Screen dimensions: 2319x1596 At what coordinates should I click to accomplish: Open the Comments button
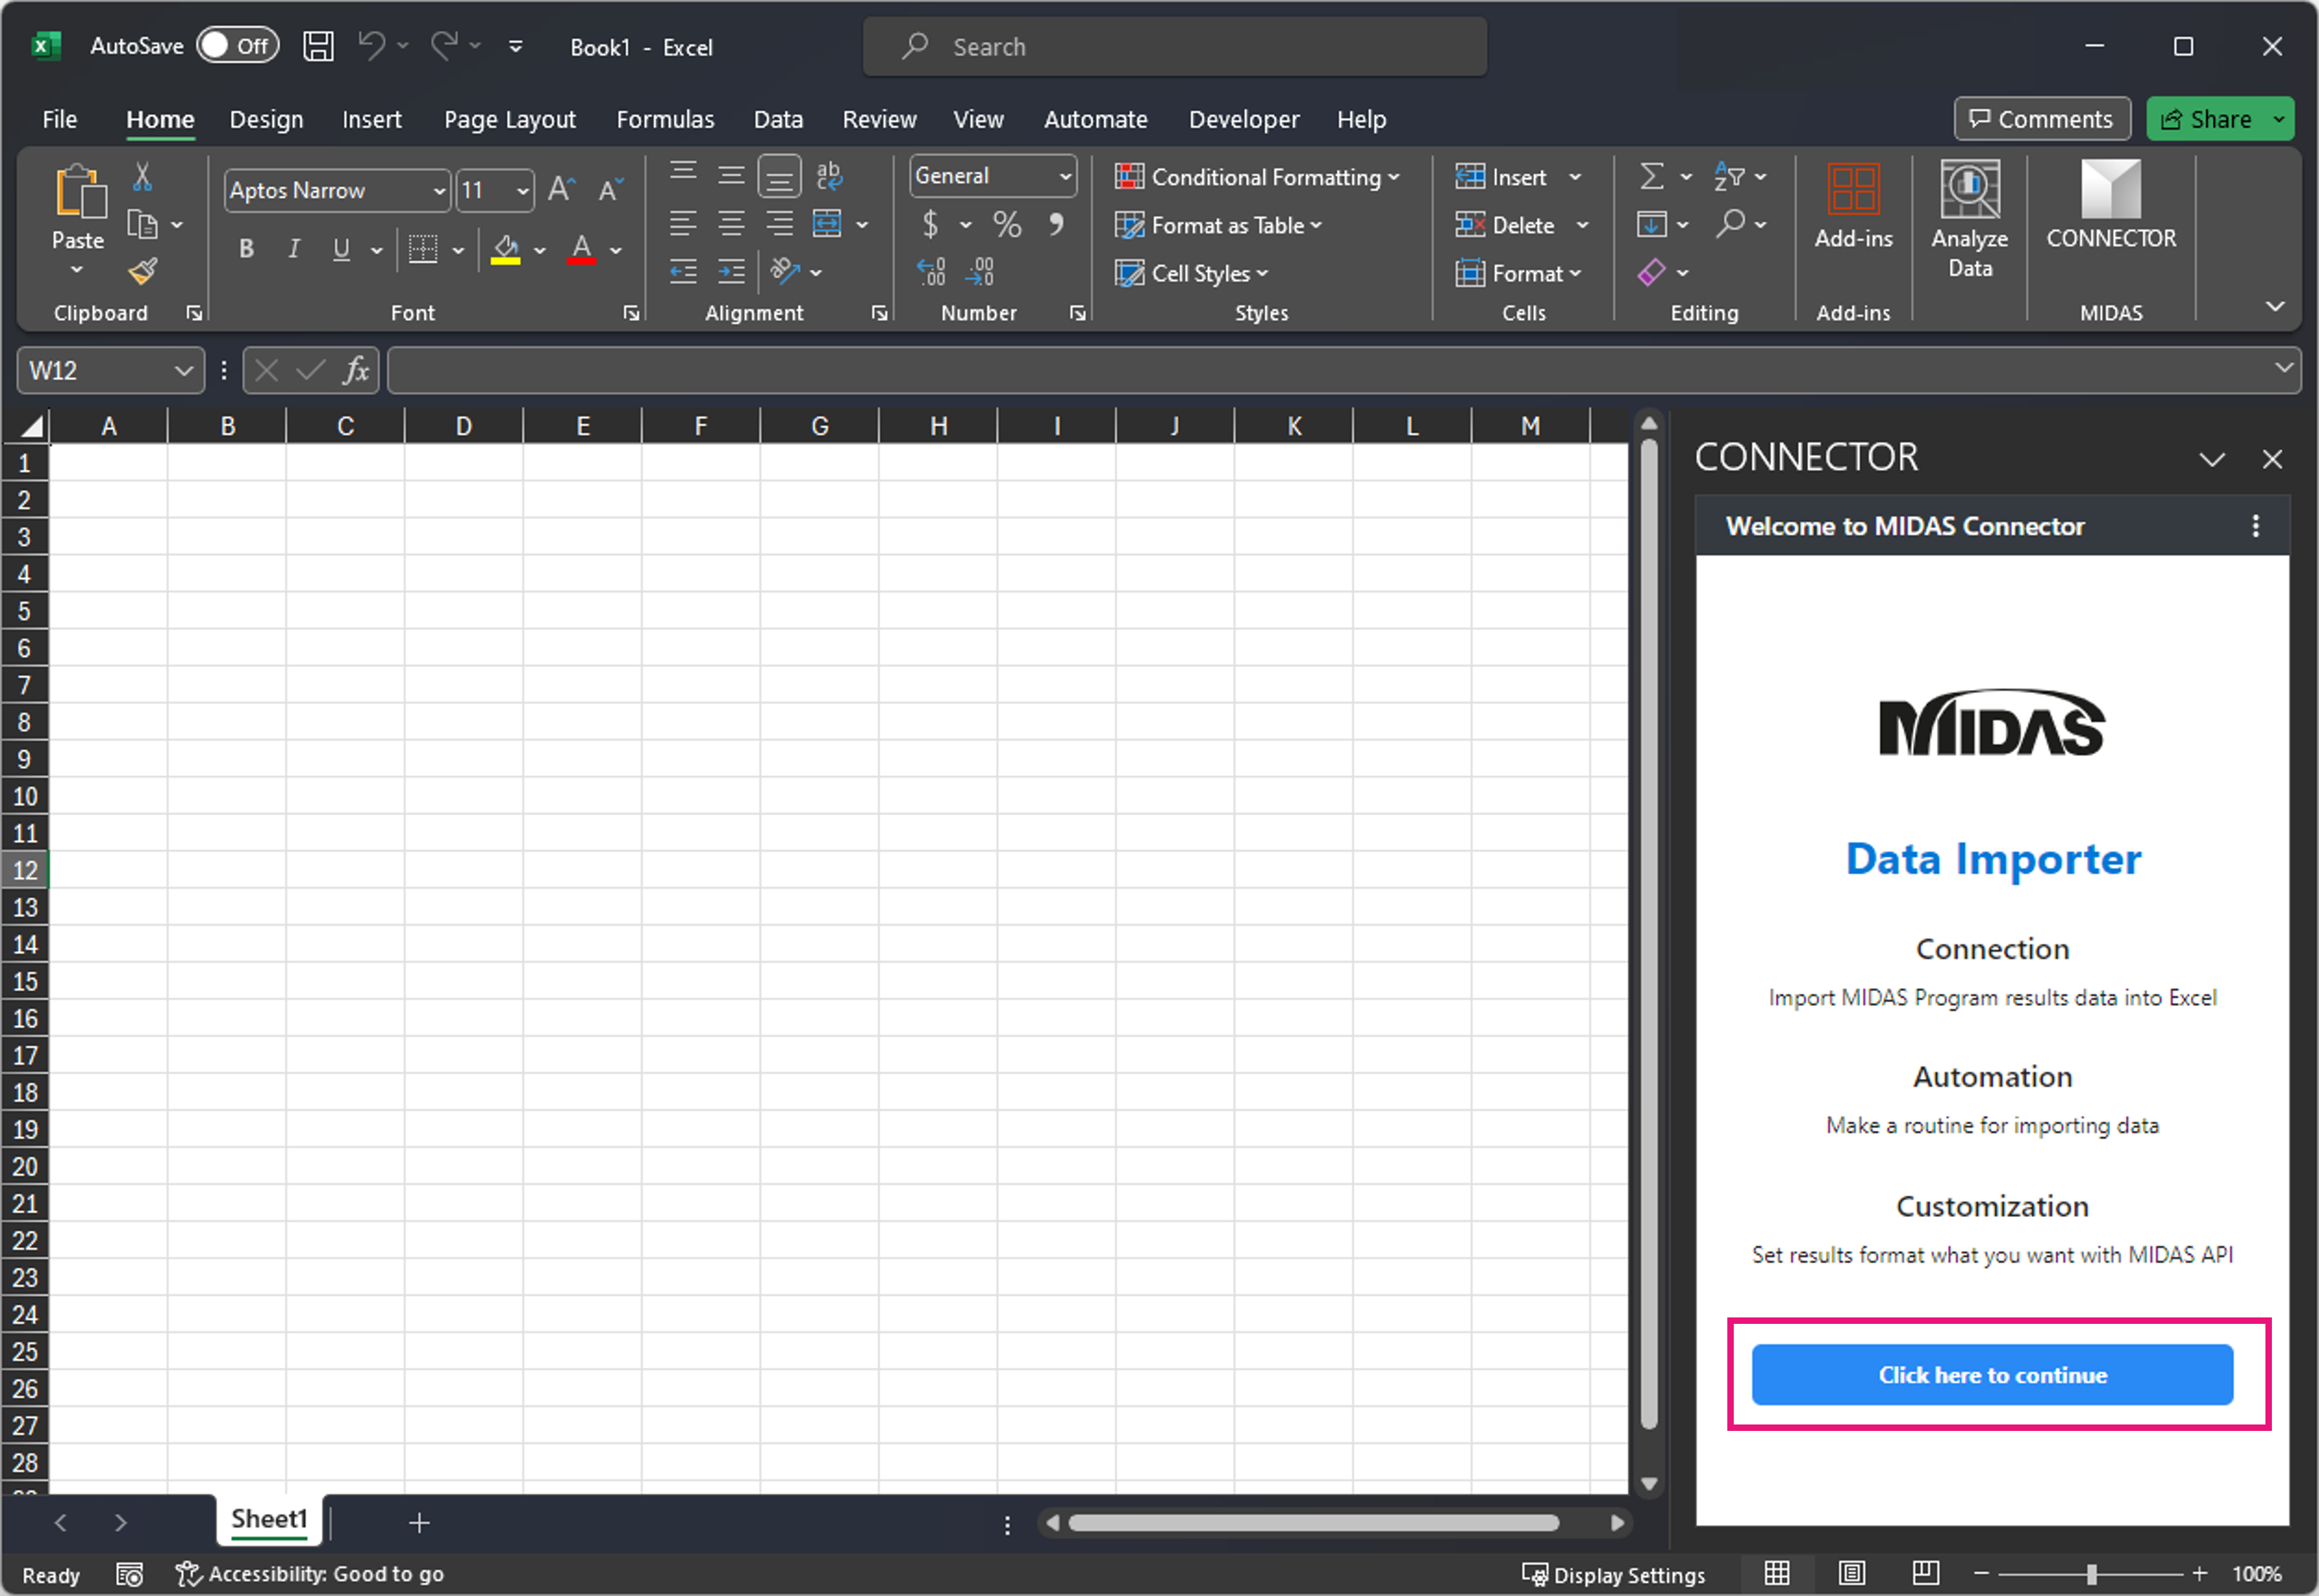click(2041, 119)
